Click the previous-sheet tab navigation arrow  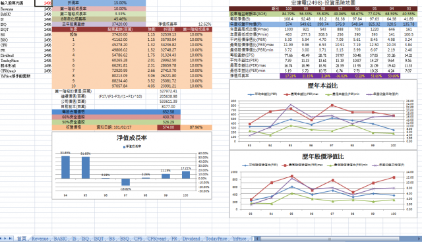coord(1,239)
